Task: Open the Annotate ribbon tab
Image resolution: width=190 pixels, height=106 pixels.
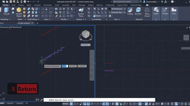Action: [x=66, y=5]
